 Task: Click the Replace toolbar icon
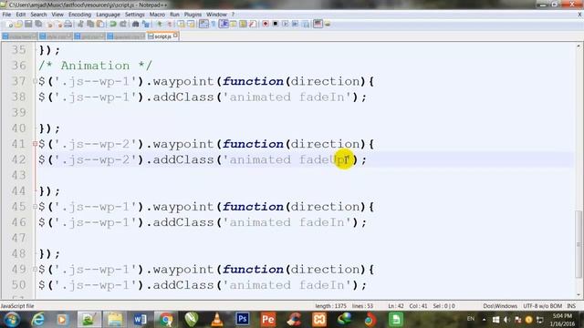click(146, 25)
